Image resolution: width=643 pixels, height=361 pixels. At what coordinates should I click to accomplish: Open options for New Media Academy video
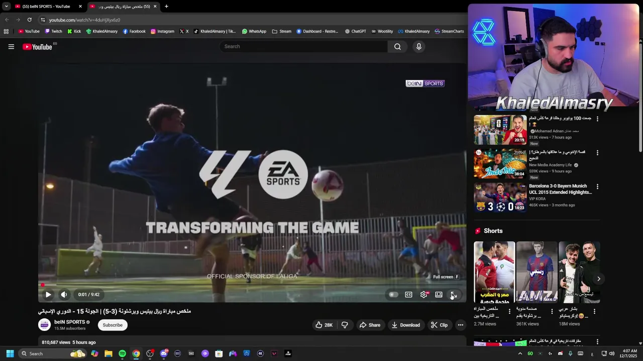[x=597, y=152]
